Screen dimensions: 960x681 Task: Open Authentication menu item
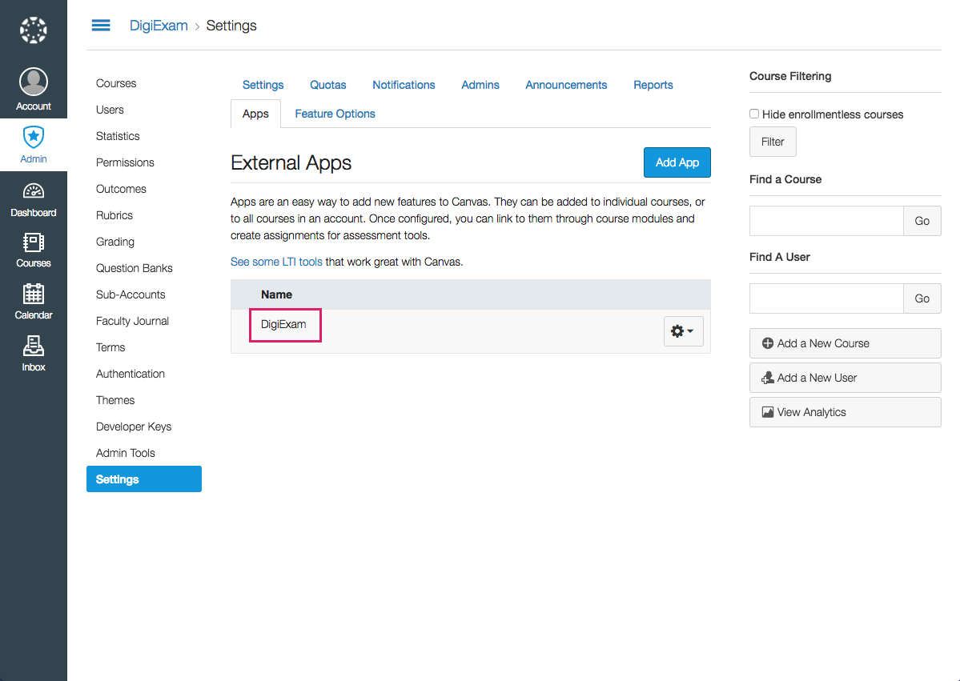131,373
